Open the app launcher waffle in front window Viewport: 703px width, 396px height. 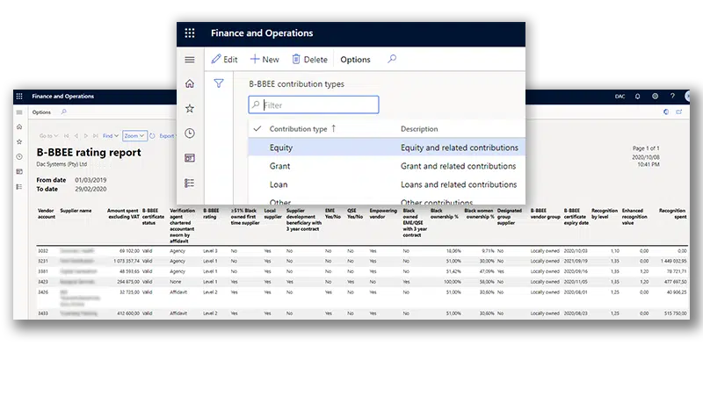[x=190, y=33]
